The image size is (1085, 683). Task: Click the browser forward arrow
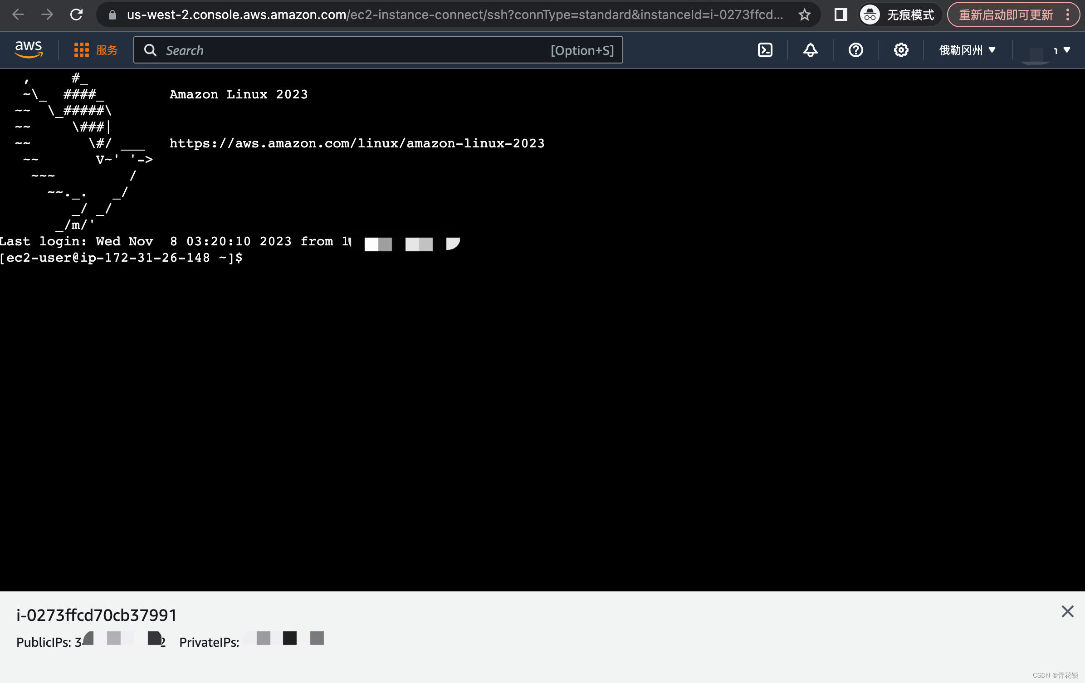pos(47,15)
